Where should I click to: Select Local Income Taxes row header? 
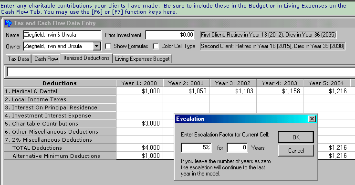coord(60,99)
